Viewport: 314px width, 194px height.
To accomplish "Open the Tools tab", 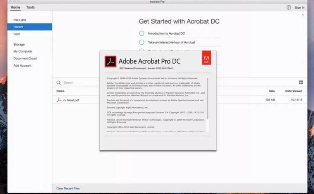I will [x=30, y=7].
